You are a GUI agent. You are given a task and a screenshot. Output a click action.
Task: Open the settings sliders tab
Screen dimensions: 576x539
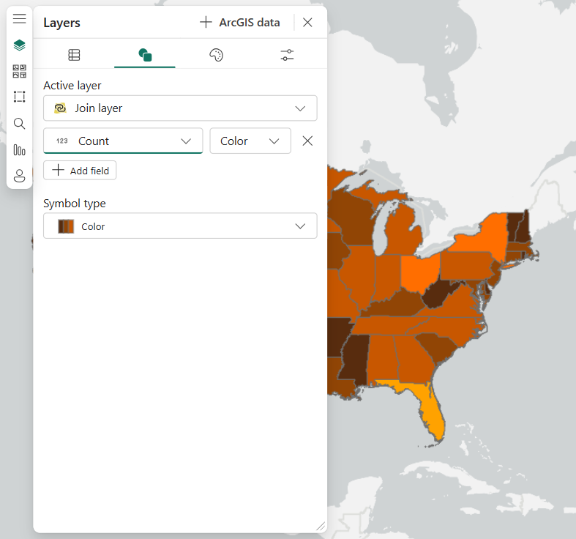pyautogui.click(x=287, y=55)
